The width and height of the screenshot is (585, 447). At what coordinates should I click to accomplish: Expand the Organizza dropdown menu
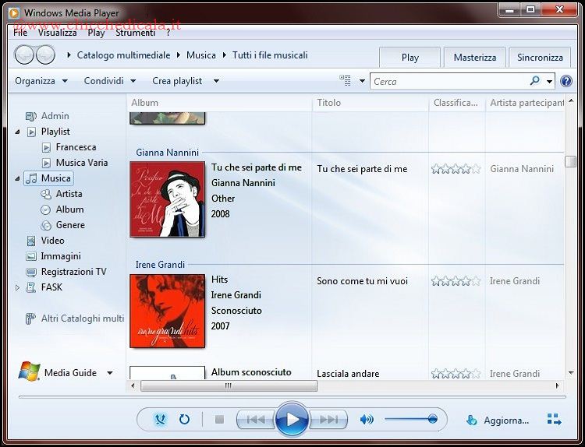click(41, 81)
